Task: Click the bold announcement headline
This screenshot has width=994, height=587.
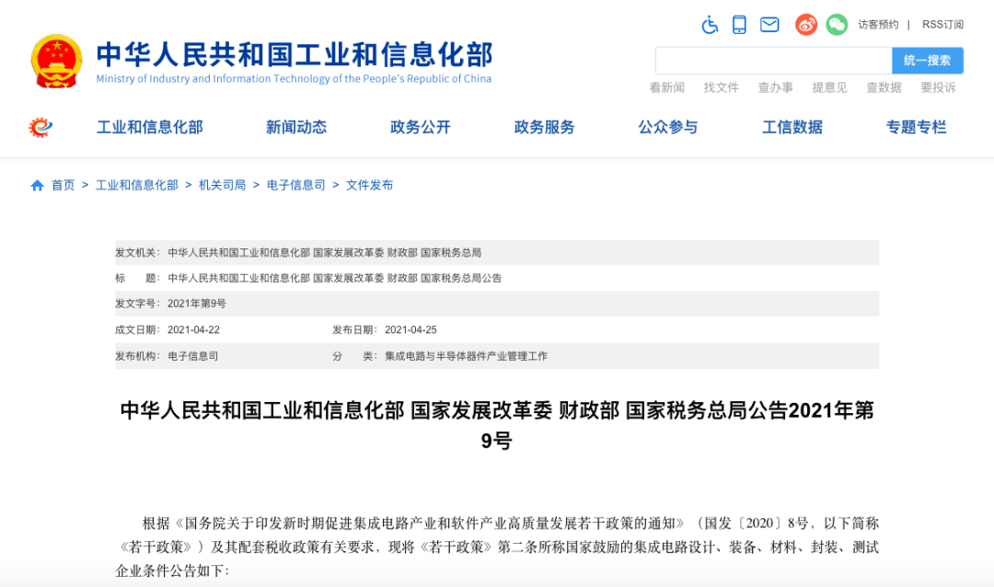Action: 497,425
